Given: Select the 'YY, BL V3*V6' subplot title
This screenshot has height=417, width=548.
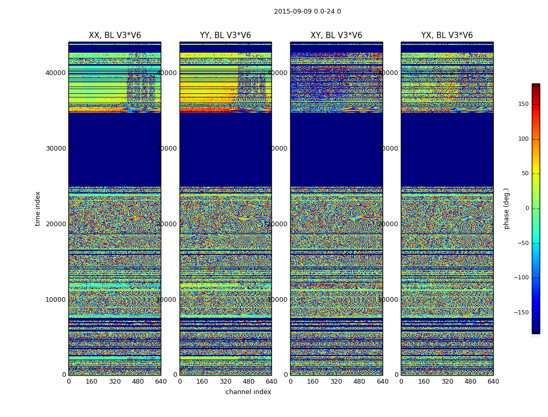Looking at the screenshot, I should point(225,35).
